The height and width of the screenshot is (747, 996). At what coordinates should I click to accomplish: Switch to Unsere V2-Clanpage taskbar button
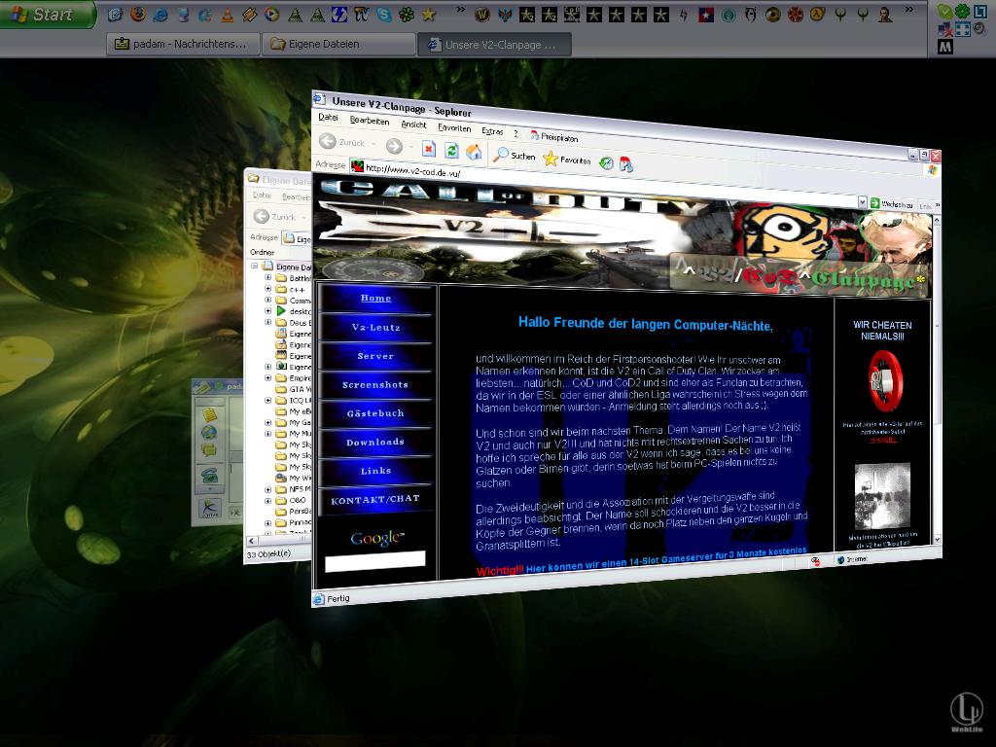tap(494, 45)
